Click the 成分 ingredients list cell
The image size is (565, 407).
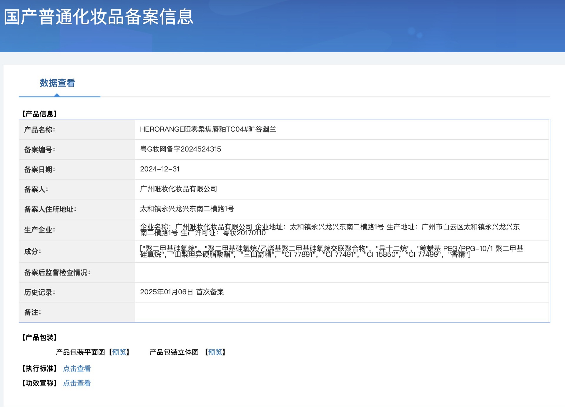342,252
